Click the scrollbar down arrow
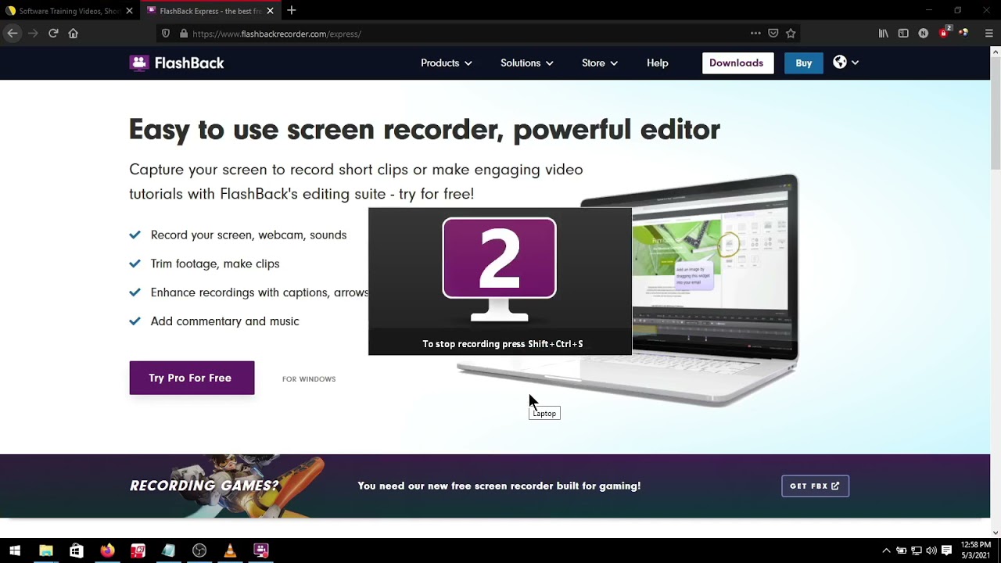1001x563 pixels. tap(996, 533)
